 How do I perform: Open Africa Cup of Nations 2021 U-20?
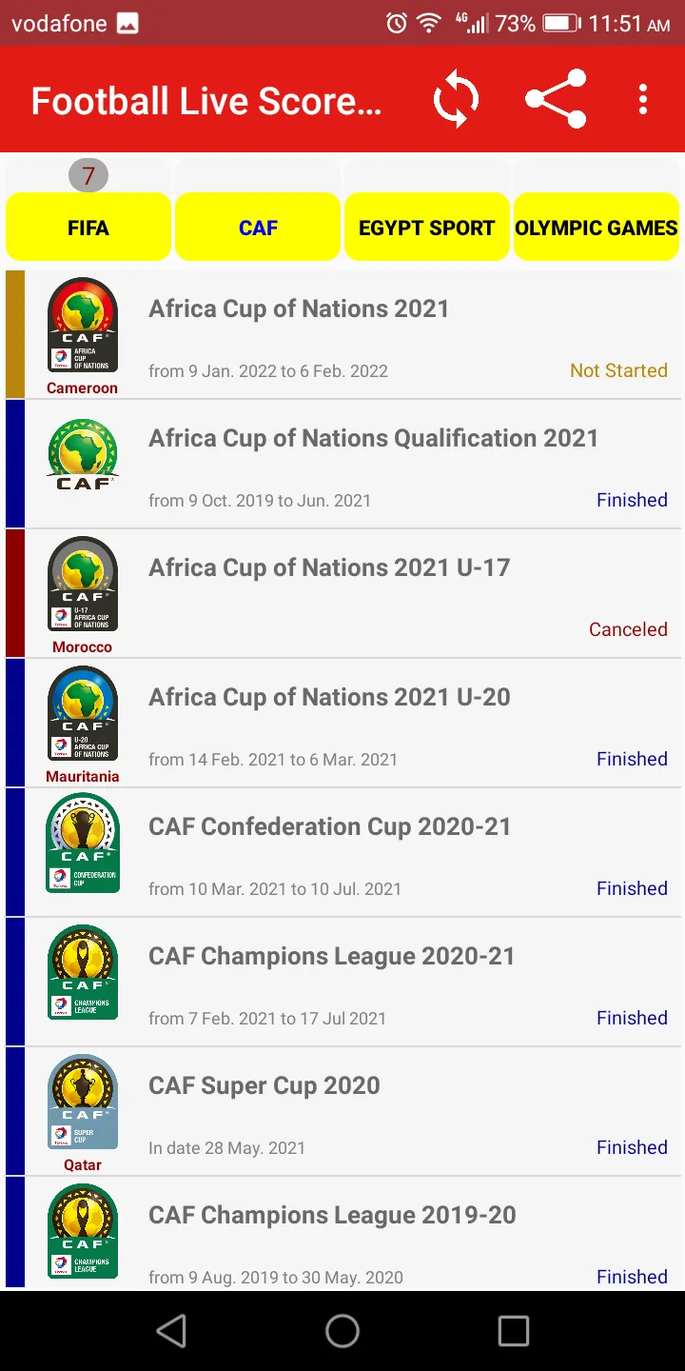point(343,723)
